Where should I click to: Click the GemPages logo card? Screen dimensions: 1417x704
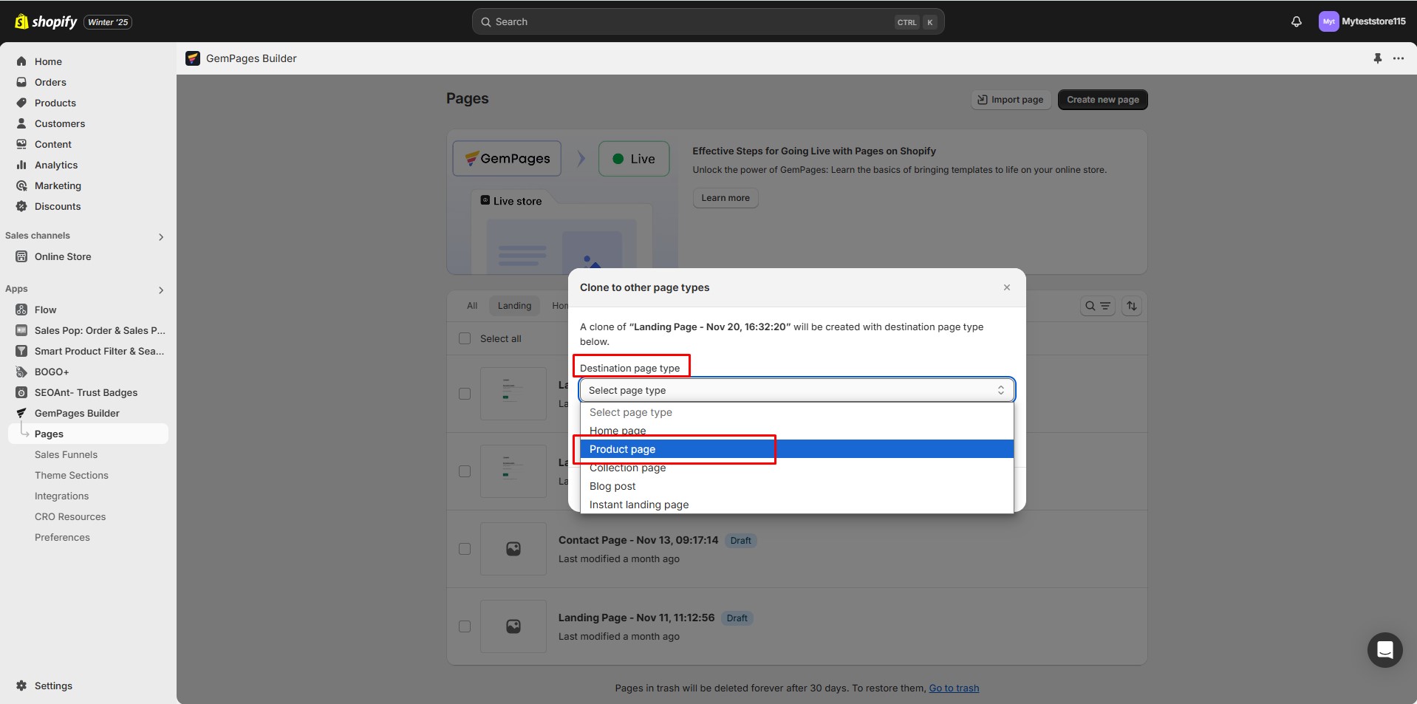pyautogui.click(x=507, y=158)
